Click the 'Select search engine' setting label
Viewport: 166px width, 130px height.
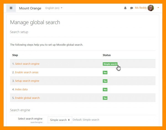coord(30,119)
